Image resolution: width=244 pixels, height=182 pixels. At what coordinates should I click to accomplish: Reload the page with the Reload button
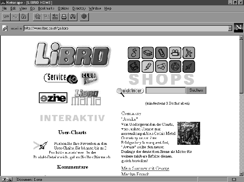click(x=37, y=17)
